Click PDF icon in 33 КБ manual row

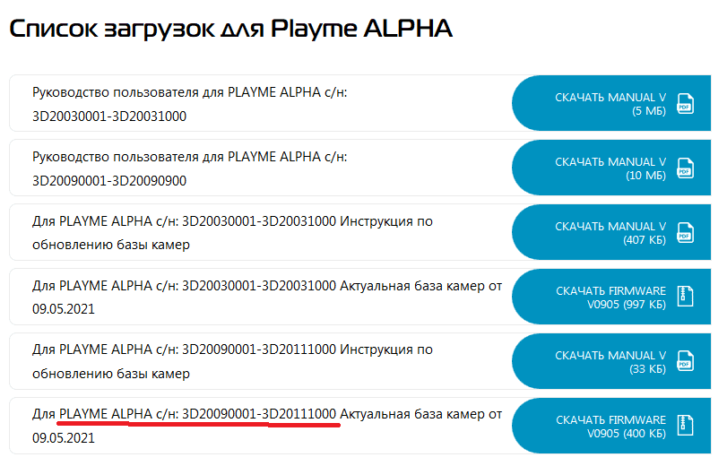(685, 361)
